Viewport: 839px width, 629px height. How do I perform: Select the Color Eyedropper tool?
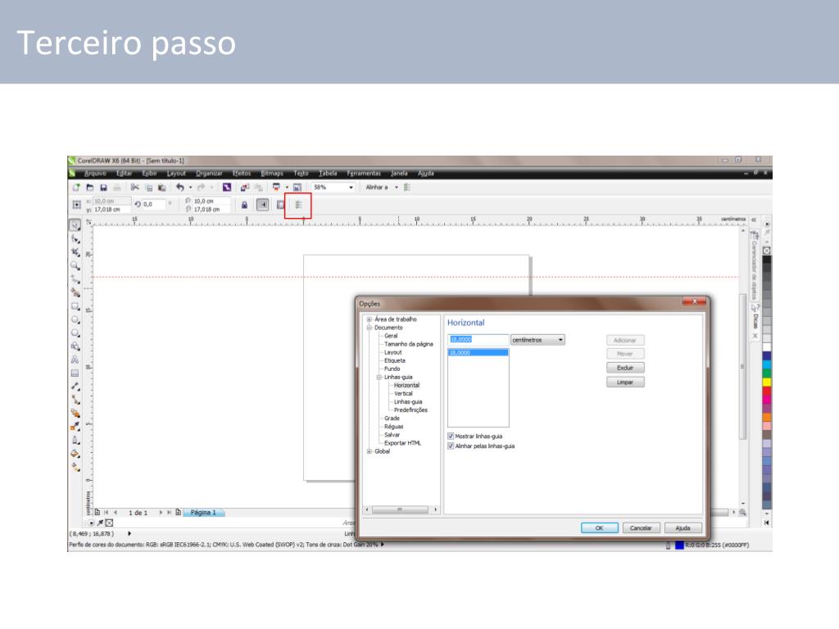click(75, 426)
